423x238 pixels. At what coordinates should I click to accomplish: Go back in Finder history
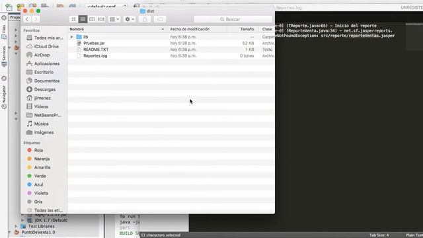coord(27,19)
